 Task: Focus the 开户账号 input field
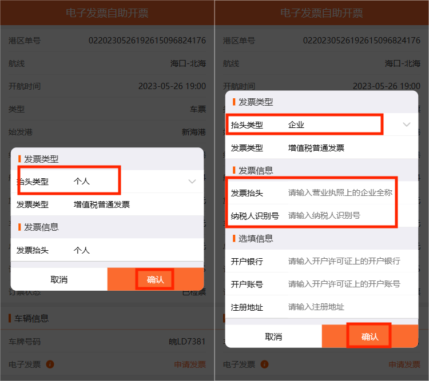(343, 284)
